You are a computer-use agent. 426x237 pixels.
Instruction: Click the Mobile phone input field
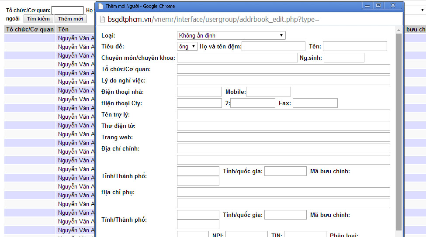coord(268,92)
